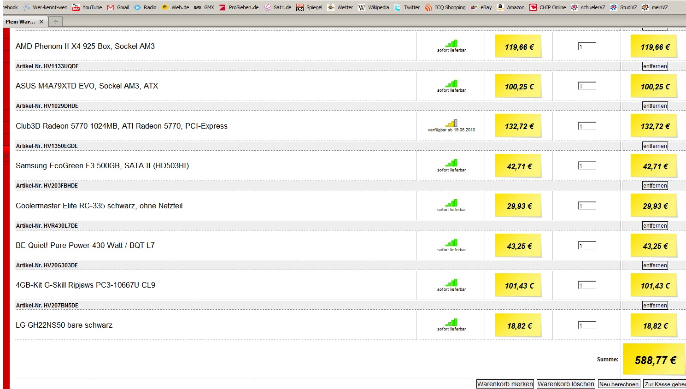Click article number HVR430L7DE
The image size is (686, 389).
[47, 226]
